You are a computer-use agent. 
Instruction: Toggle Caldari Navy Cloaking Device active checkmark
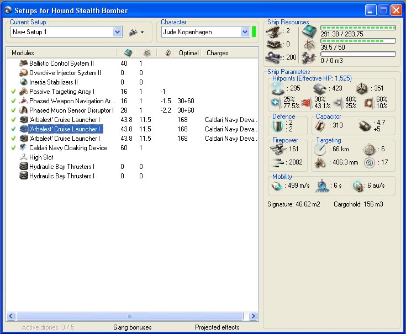13,148
